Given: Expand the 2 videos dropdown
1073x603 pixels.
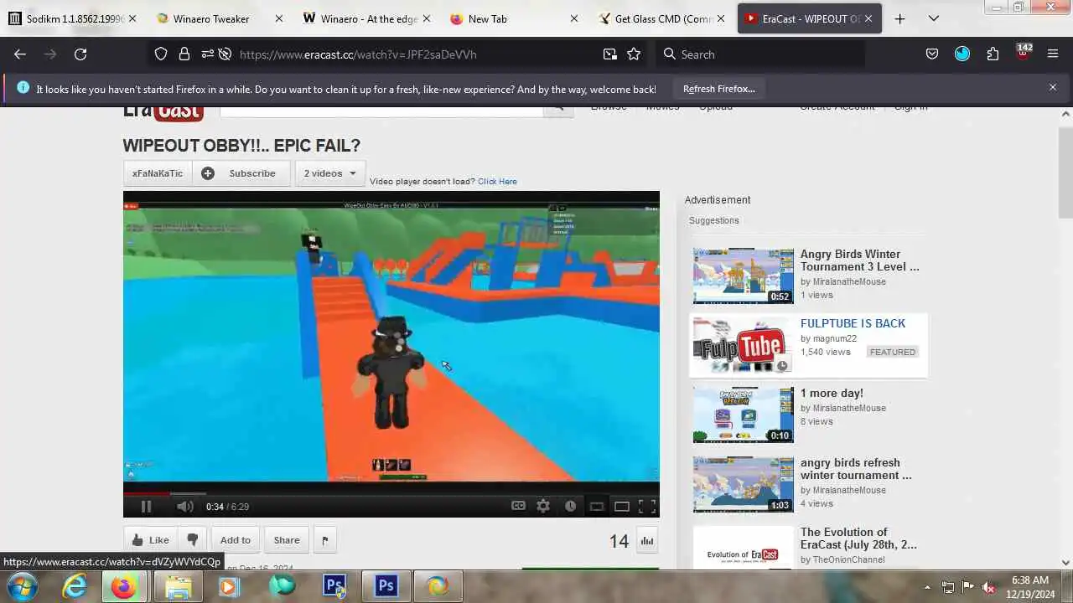Looking at the screenshot, I should [x=329, y=173].
